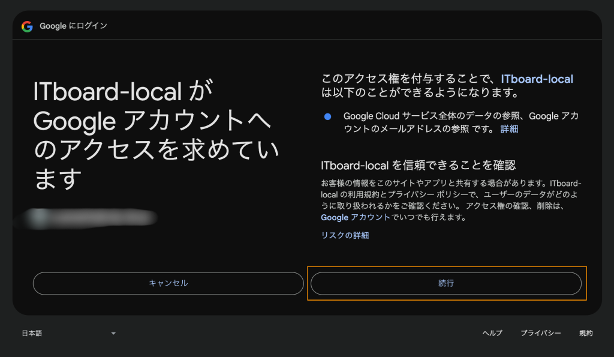The width and height of the screenshot is (614, 357).
Task: Click the Google logo icon
Action: [x=27, y=26]
